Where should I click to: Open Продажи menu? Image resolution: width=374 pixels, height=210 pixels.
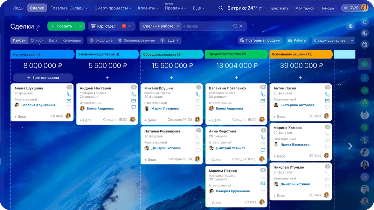[175, 8]
